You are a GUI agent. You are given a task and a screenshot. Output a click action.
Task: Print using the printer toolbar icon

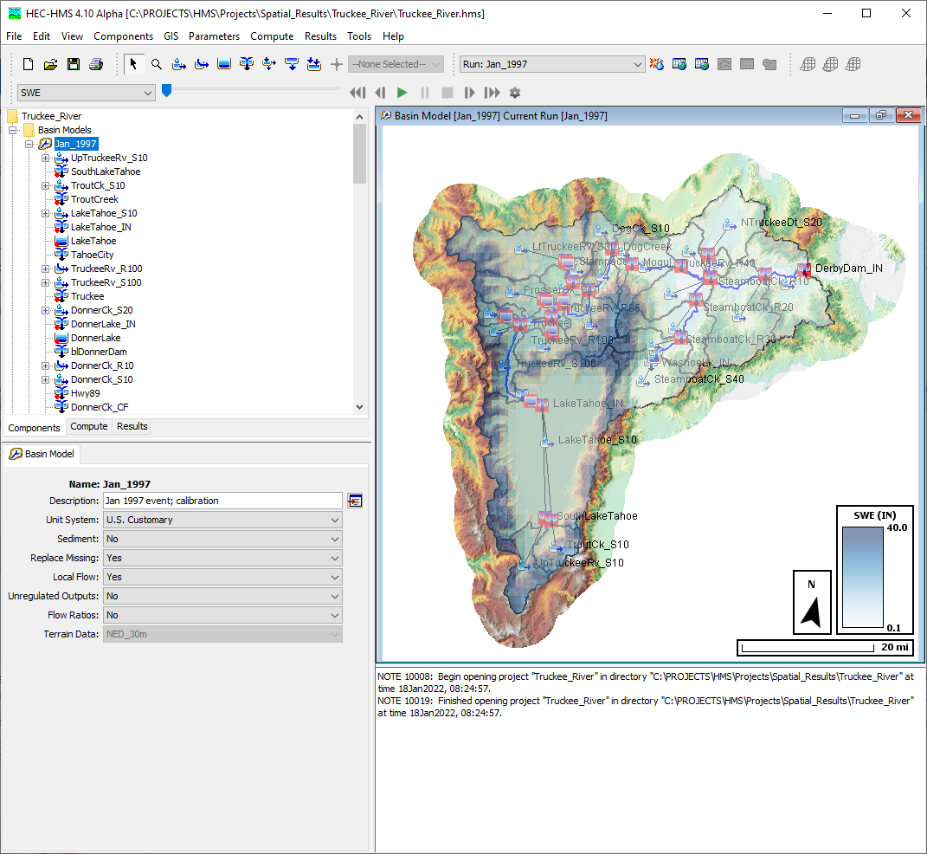point(96,64)
